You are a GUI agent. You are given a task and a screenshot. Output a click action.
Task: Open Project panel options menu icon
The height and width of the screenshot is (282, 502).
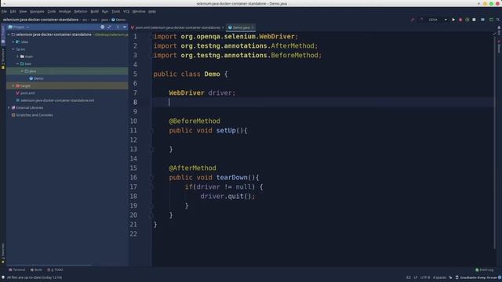[x=118, y=27]
